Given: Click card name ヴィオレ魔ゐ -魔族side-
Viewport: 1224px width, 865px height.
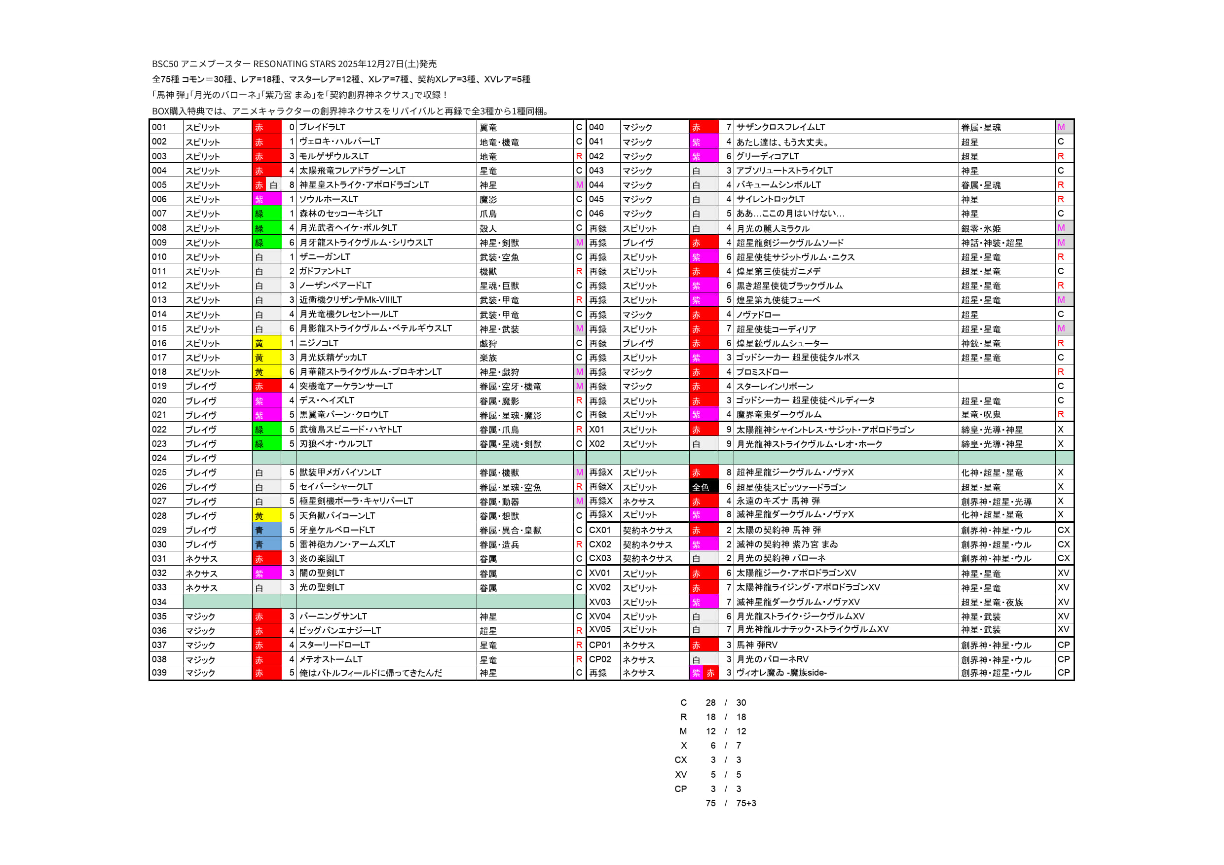Looking at the screenshot, I should point(781,673).
